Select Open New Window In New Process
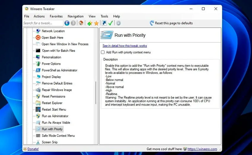The image size is (252, 155). click(x=65, y=44)
